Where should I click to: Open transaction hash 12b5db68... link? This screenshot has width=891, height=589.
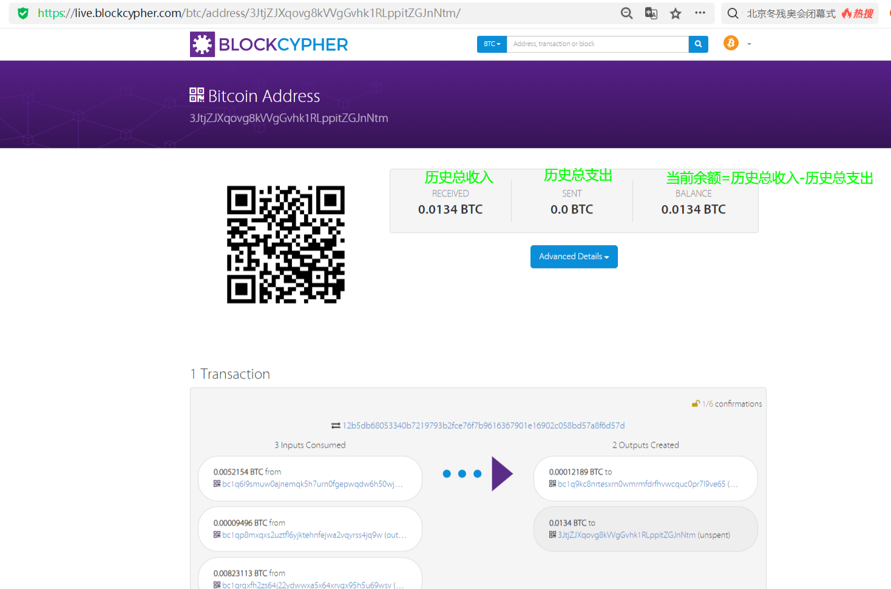pos(484,426)
